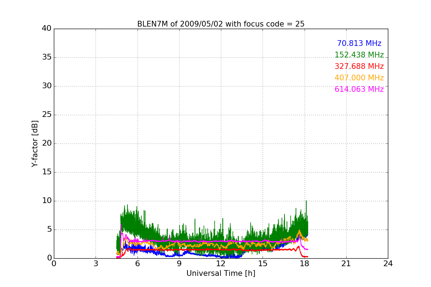Click the x-axis tick label '12'
Screen dimensions: 431x287
click(221, 263)
